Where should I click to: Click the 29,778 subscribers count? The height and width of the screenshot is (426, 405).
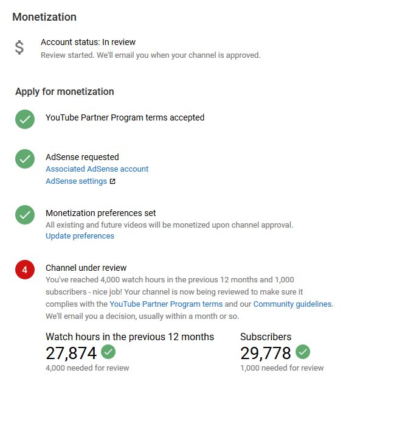tap(266, 353)
